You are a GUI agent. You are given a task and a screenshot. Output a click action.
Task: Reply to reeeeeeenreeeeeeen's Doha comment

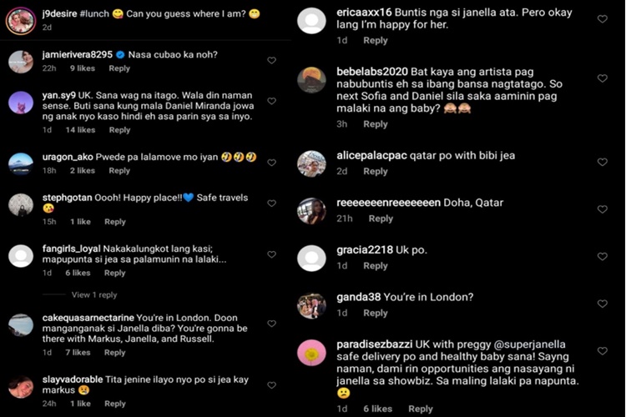(x=381, y=219)
